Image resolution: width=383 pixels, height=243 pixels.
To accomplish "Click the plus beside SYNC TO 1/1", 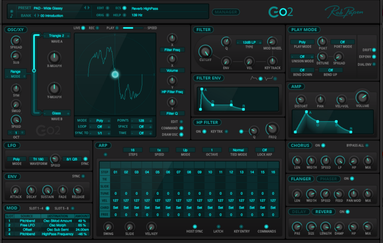I will point(109,133).
